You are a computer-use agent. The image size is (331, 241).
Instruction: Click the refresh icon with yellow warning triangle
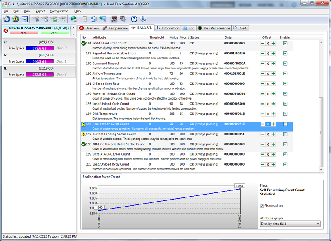pyautogui.click(x=16, y=19)
